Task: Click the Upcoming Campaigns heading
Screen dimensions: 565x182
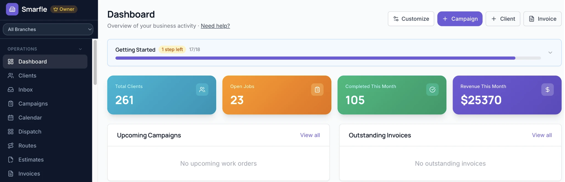Action: 149,135
